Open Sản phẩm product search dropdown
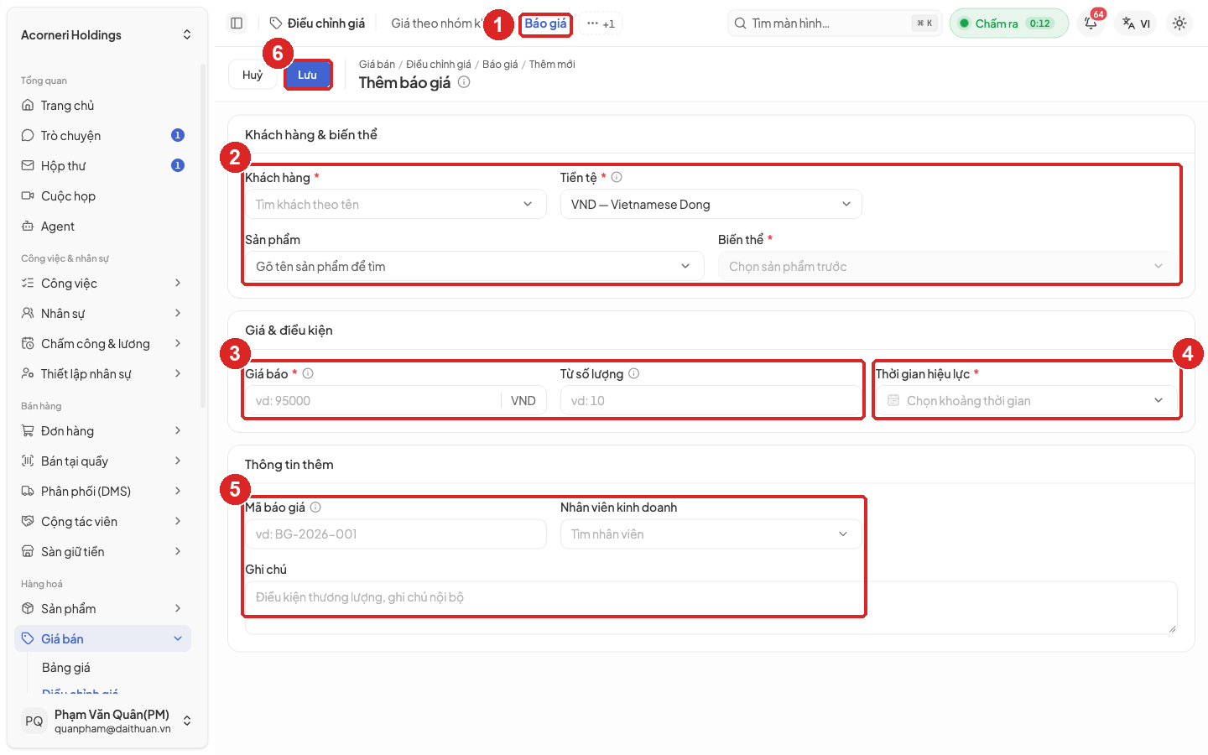Viewport: 1208px width, 755px height. point(475,266)
